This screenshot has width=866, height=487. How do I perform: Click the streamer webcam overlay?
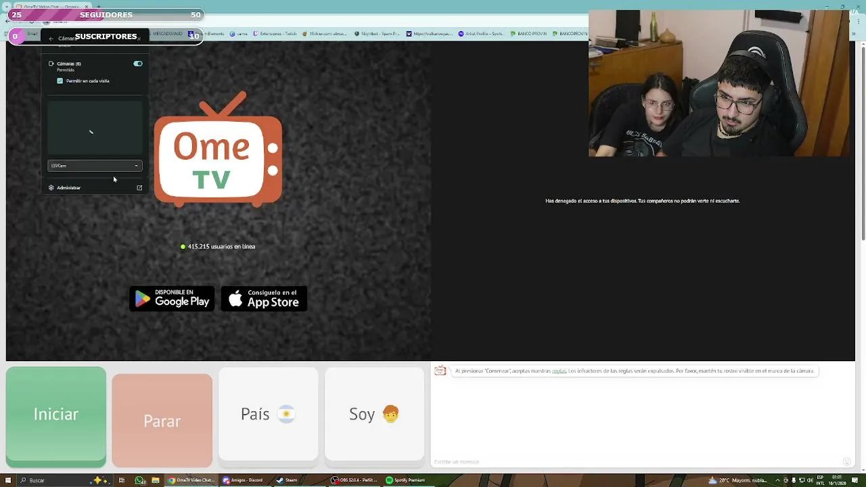pyautogui.click(x=719, y=84)
